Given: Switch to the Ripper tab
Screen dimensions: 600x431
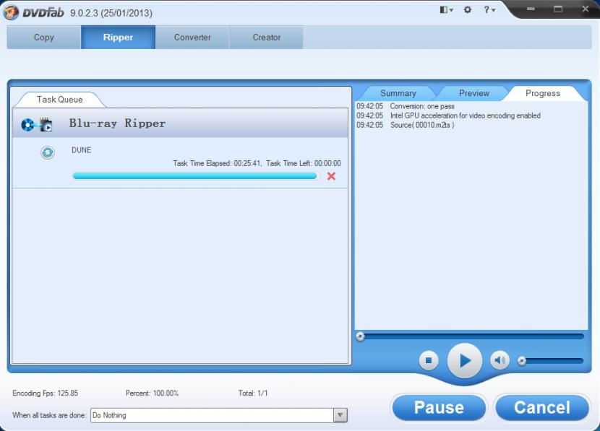Looking at the screenshot, I should click(118, 37).
